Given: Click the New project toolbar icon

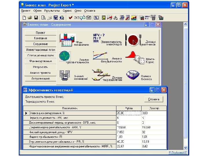Looking at the screenshot, I should (x=24, y=18).
